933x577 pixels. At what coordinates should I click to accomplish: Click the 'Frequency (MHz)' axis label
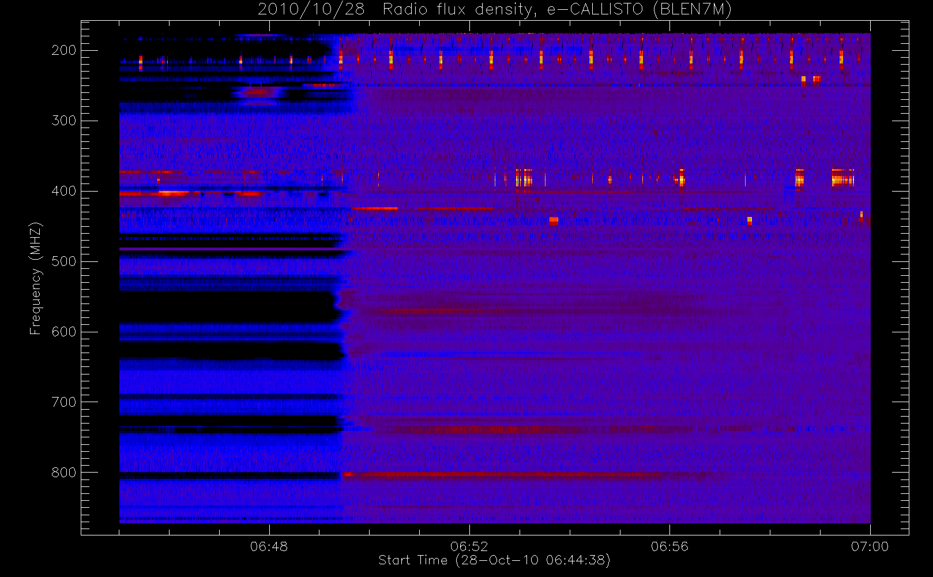pos(36,278)
